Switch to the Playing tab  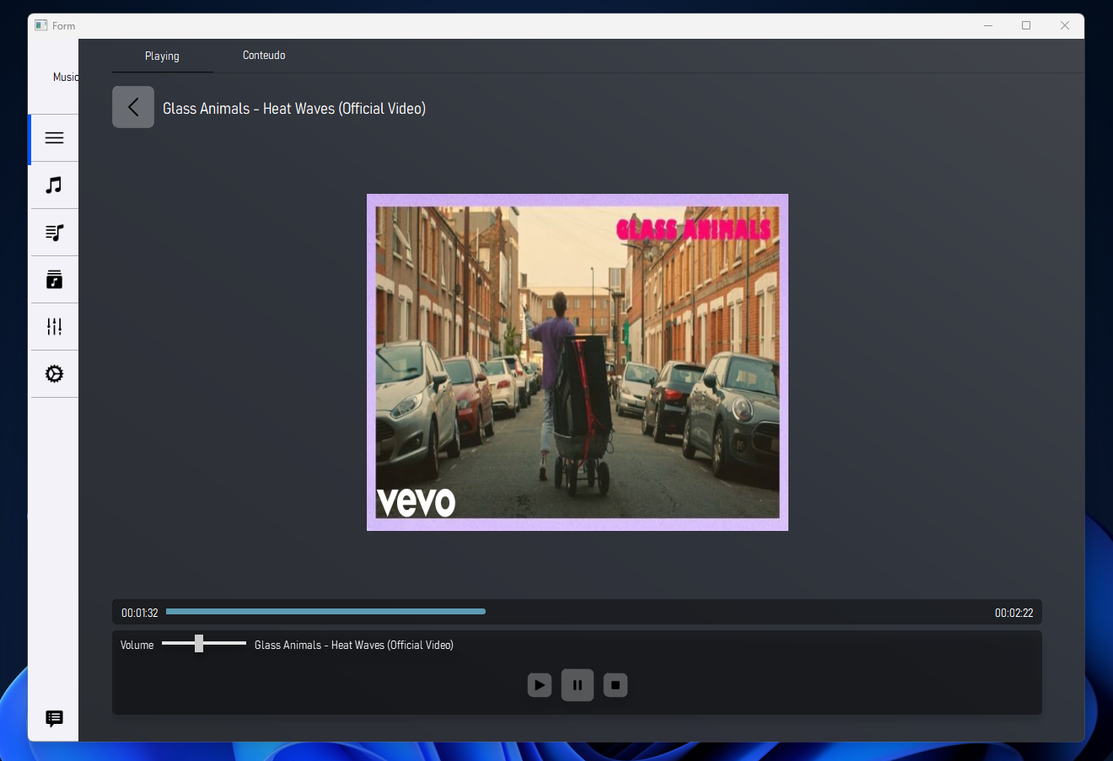162,56
